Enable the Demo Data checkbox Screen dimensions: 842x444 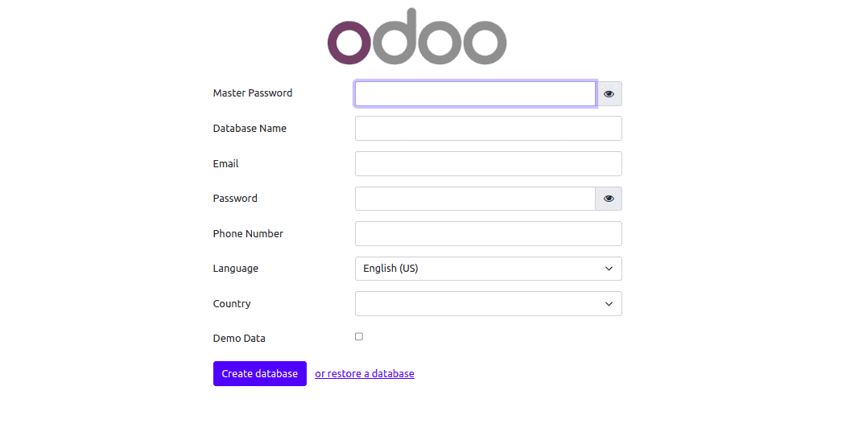tap(359, 337)
